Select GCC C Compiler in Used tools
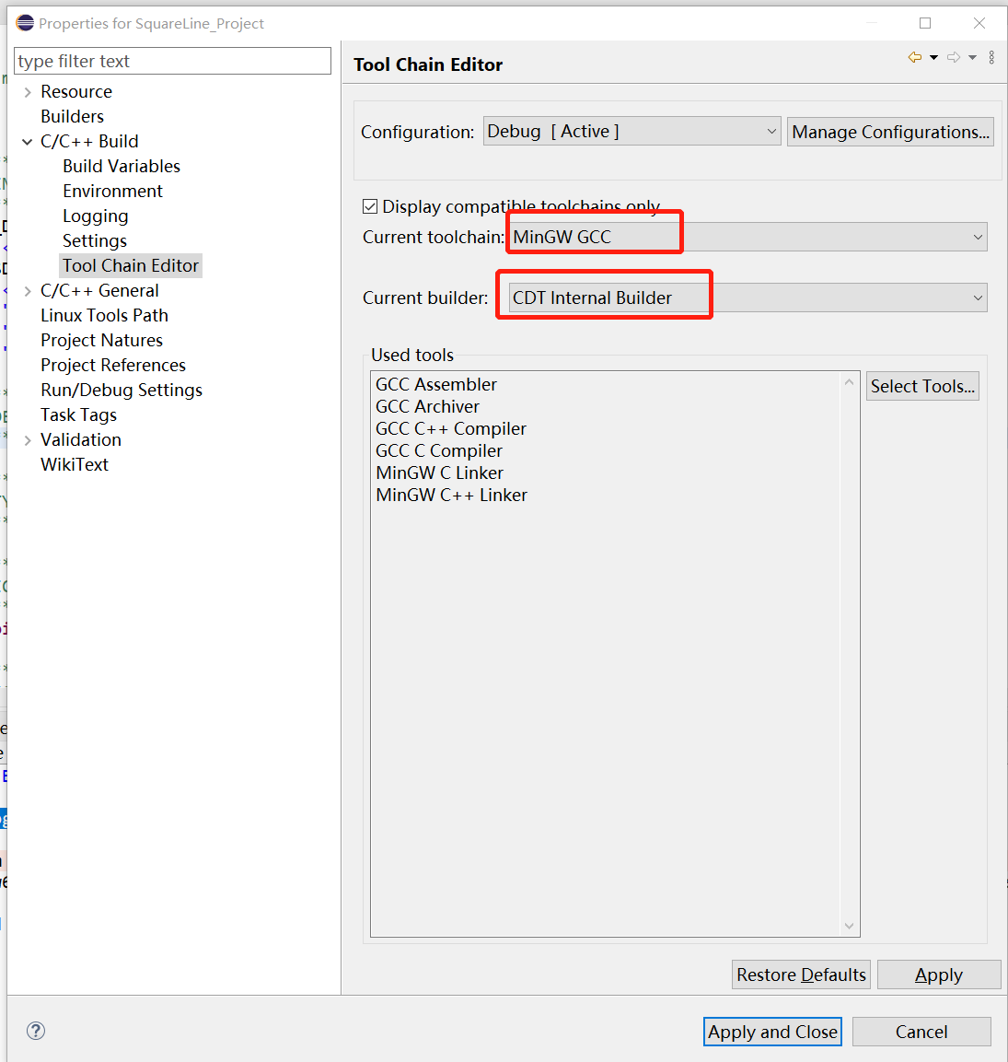1008x1062 pixels. pos(439,451)
